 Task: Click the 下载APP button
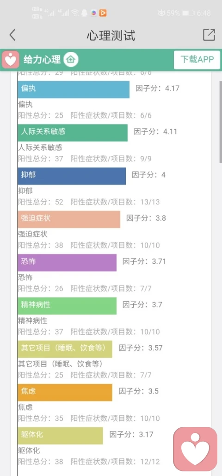click(x=197, y=59)
